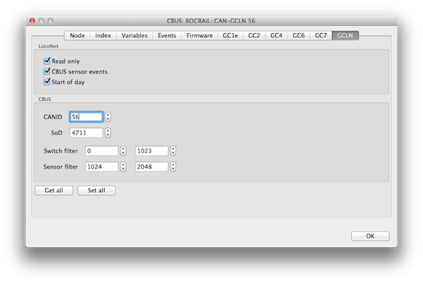This screenshot has height=283, width=423.
Task: Toggle CBUS sensor events checkbox
Action: pyautogui.click(x=47, y=72)
